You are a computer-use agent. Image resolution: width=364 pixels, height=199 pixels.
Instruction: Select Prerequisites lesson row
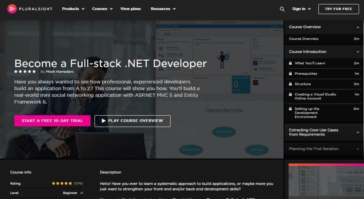tap(324, 74)
